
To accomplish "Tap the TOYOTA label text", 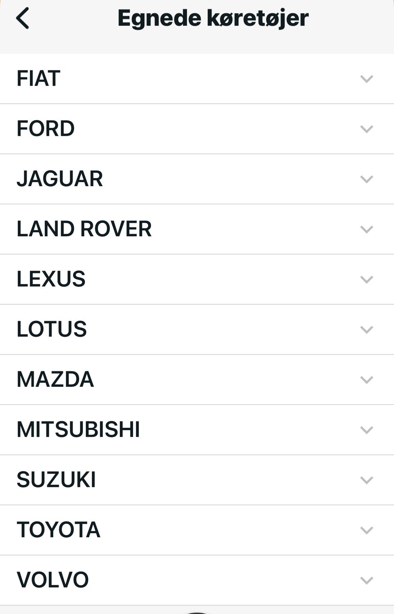I will click(58, 530).
